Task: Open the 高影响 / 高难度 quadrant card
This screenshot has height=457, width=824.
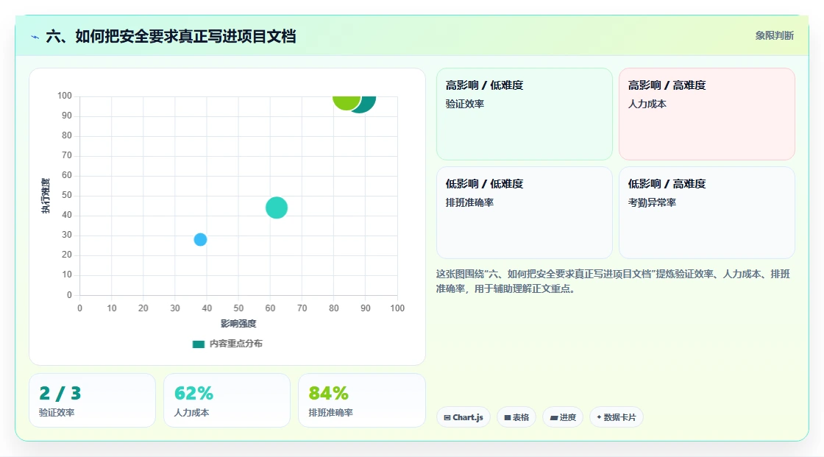Action: pyautogui.click(x=707, y=114)
